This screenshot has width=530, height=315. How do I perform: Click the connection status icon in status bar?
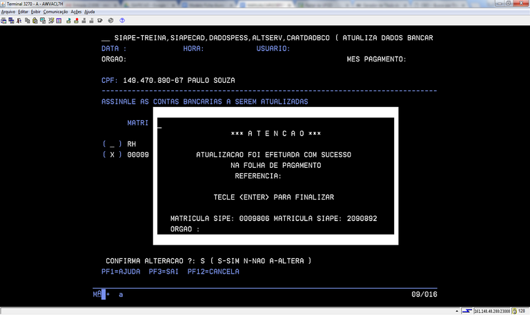tap(467, 310)
